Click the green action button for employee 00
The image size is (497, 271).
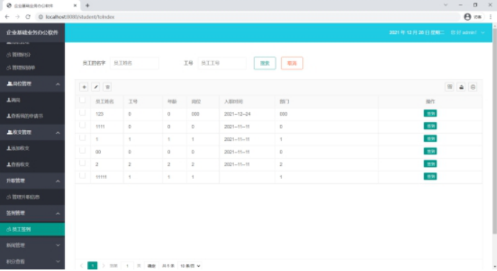point(430,151)
